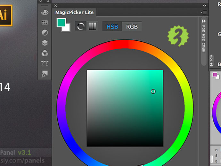Open the Graphic Styles fx icon
This screenshot has width=221, height=166.
pos(45,74)
